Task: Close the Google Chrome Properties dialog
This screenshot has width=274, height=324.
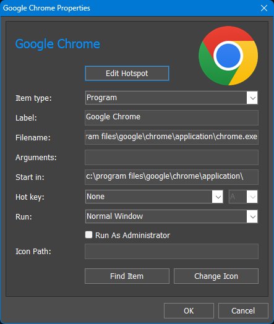Action: 264,8
